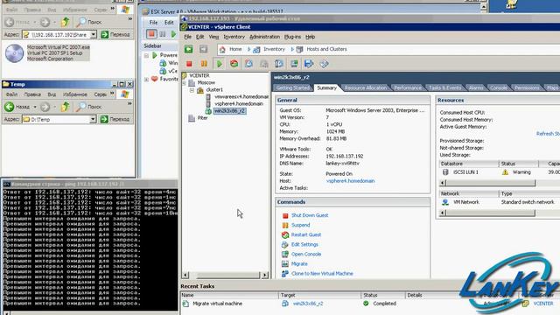
Task: Open Snapshot Manager from the vSphere toolbar
Action: (x=279, y=64)
